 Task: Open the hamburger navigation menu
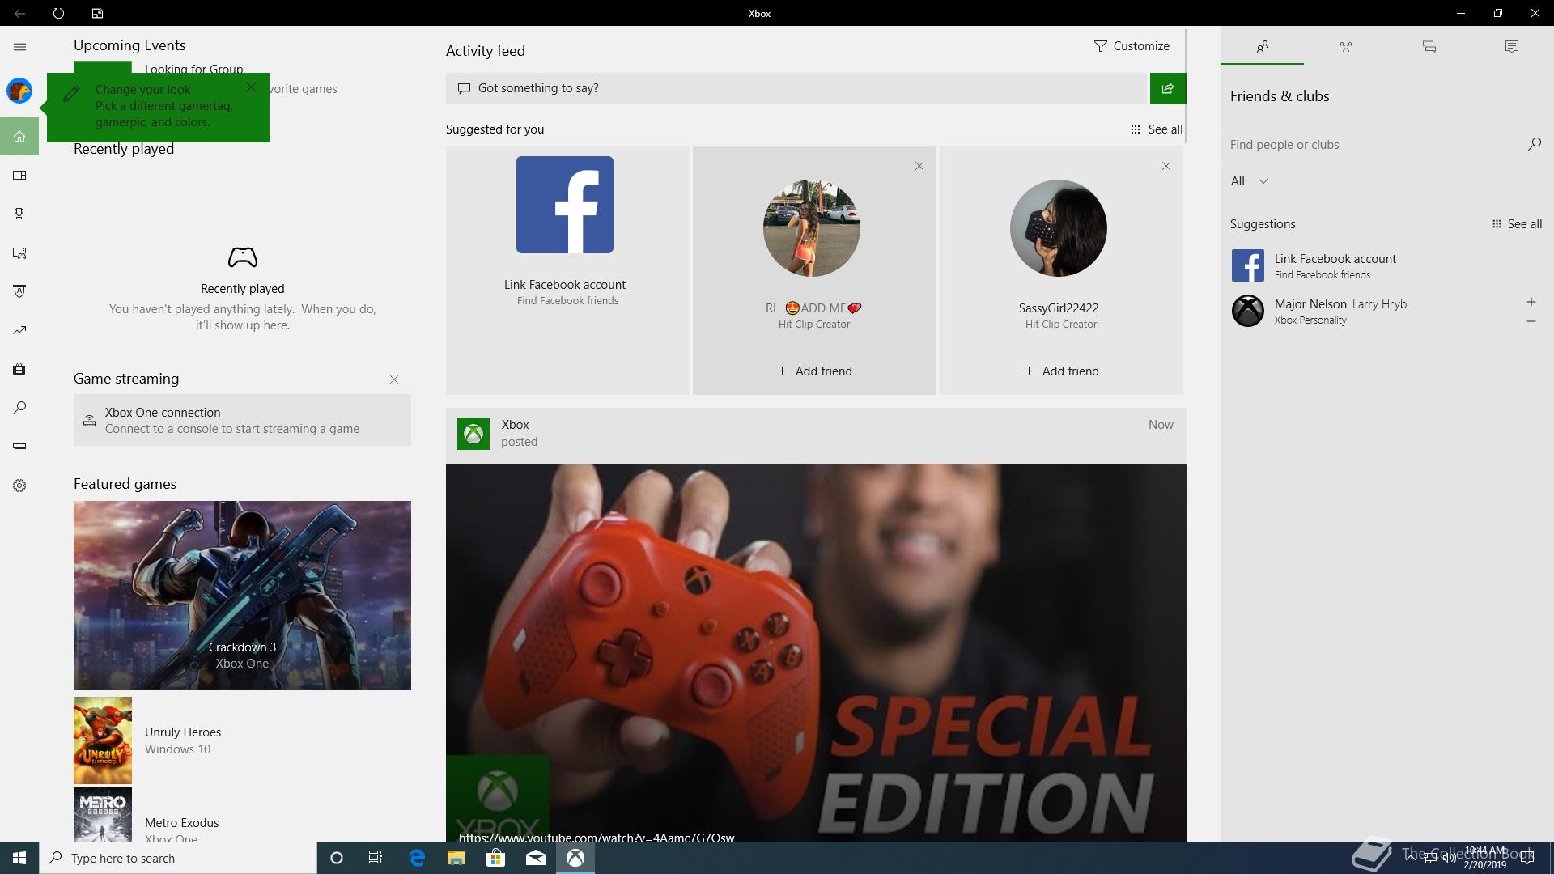[19, 47]
